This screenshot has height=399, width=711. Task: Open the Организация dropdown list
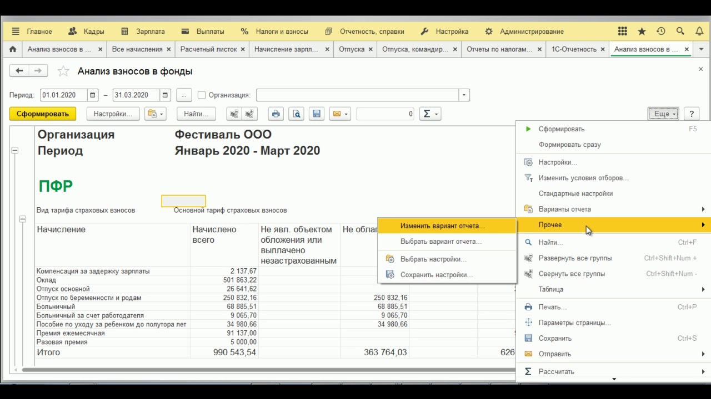[464, 95]
